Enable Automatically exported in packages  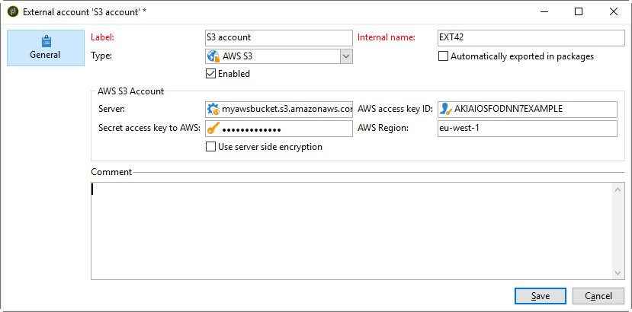444,56
